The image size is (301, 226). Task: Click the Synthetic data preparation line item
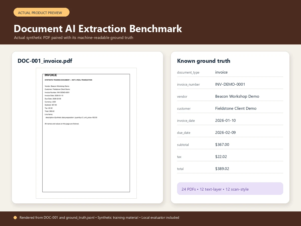pos(71,118)
